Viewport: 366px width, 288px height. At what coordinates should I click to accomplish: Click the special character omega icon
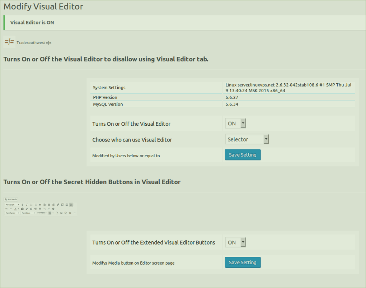pos(31,209)
